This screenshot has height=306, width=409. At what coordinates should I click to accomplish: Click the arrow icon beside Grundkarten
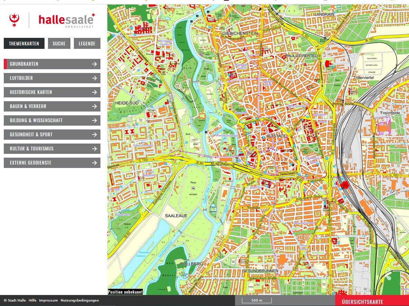tap(94, 64)
